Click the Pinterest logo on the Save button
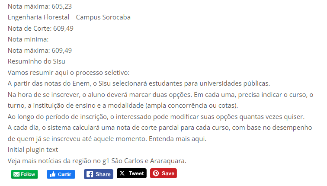Viewport: 327px width, 186px height. (156, 173)
